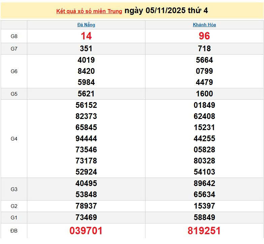Screen dimensions: 264x244
Task: Click the Đà Nẵng special prize number 039701
Action: 86,231
